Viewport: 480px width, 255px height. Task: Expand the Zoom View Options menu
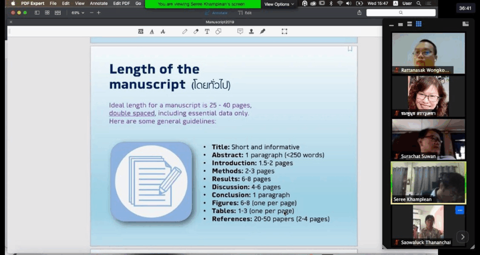(x=279, y=4)
